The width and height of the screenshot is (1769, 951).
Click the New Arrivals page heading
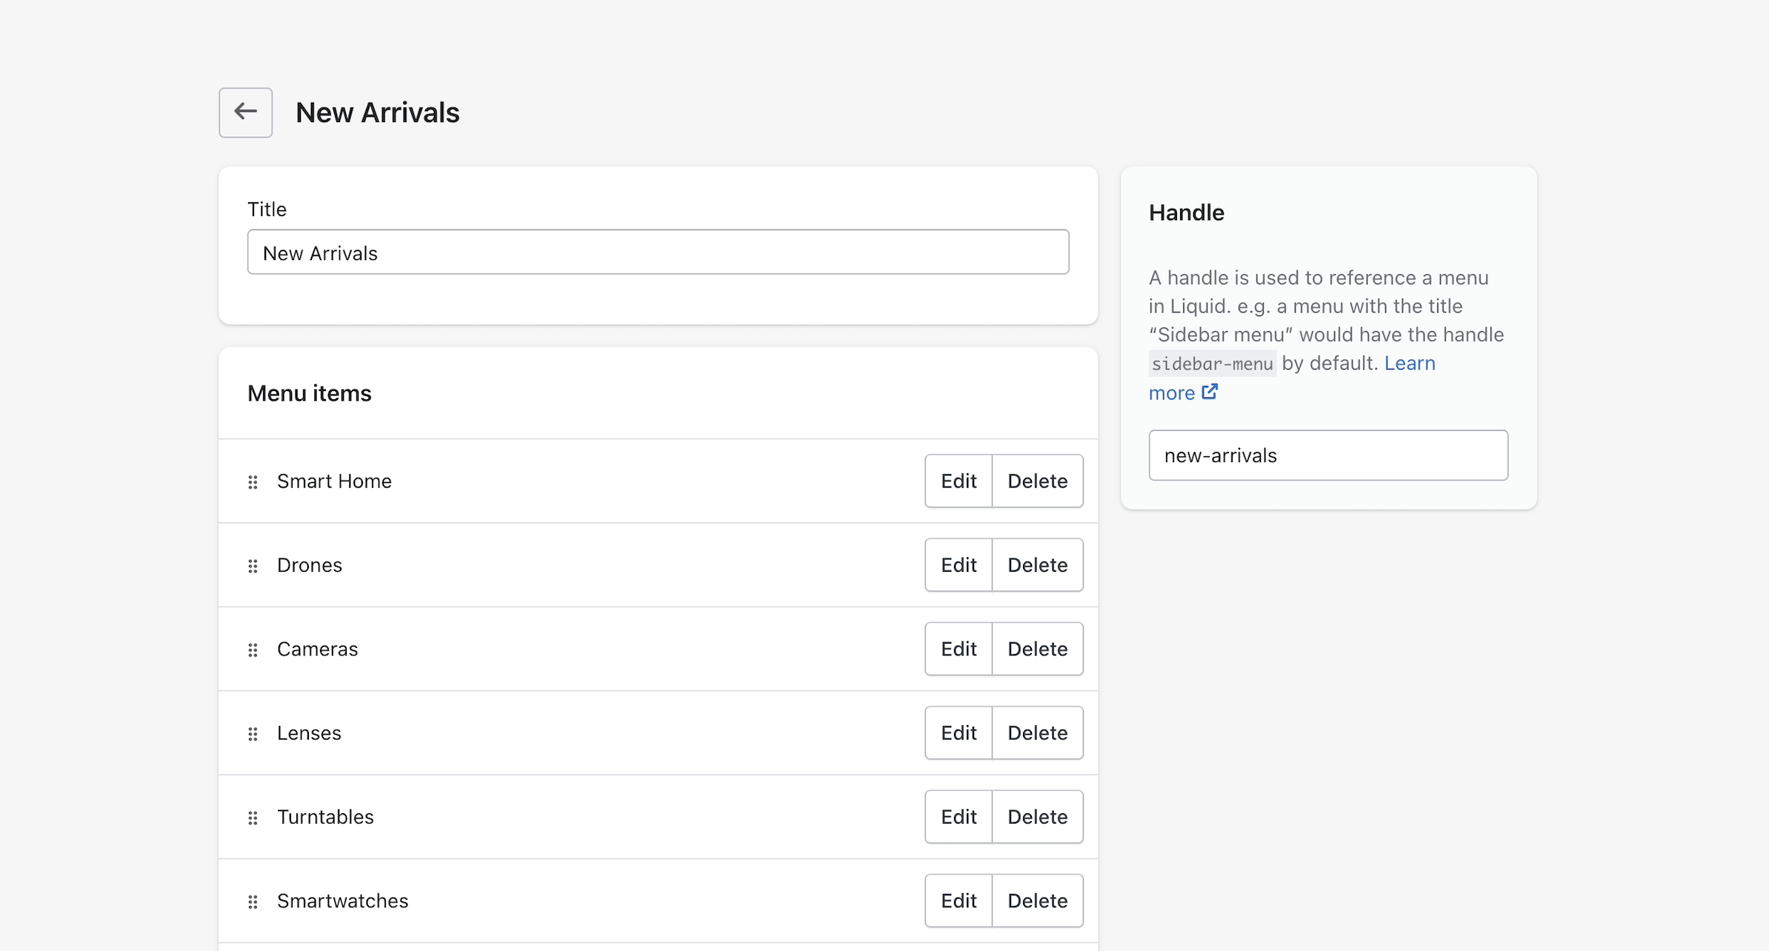(378, 113)
